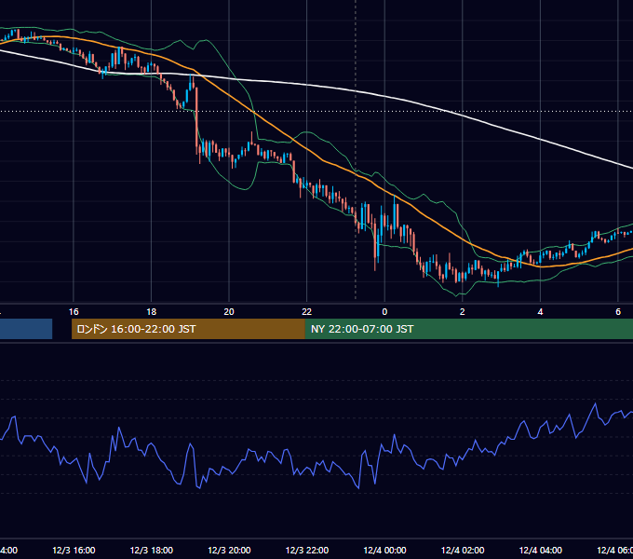Image resolution: width=633 pixels, height=559 pixels.
Task: Click the 6 hour label on price chart axis
Action: (618, 312)
